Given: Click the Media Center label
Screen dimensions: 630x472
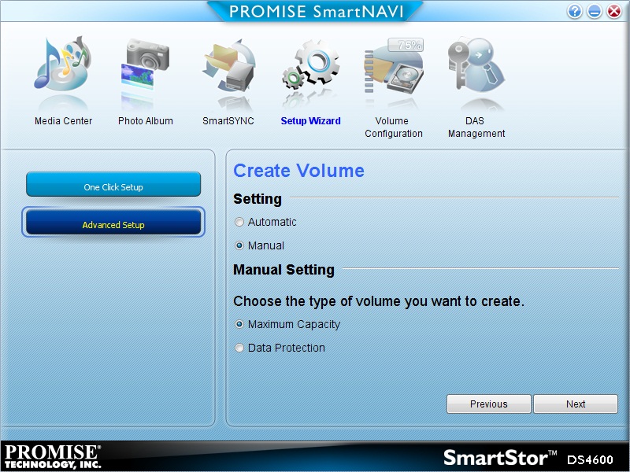Looking at the screenshot, I should [x=63, y=121].
